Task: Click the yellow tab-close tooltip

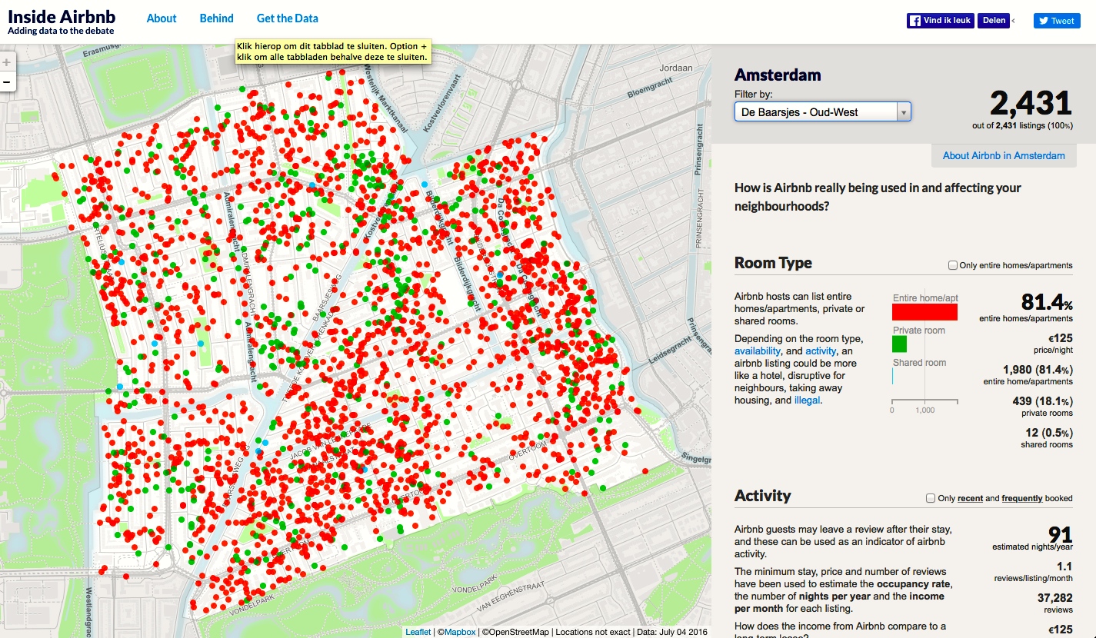Action: (333, 52)
